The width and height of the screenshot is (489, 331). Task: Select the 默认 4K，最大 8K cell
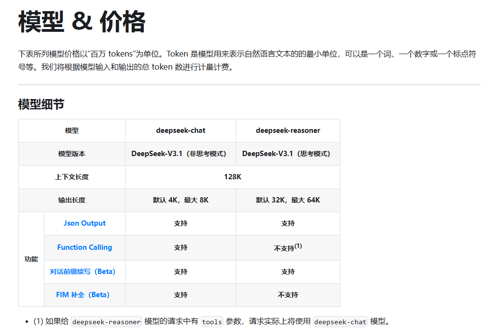[x=181, y=200]
